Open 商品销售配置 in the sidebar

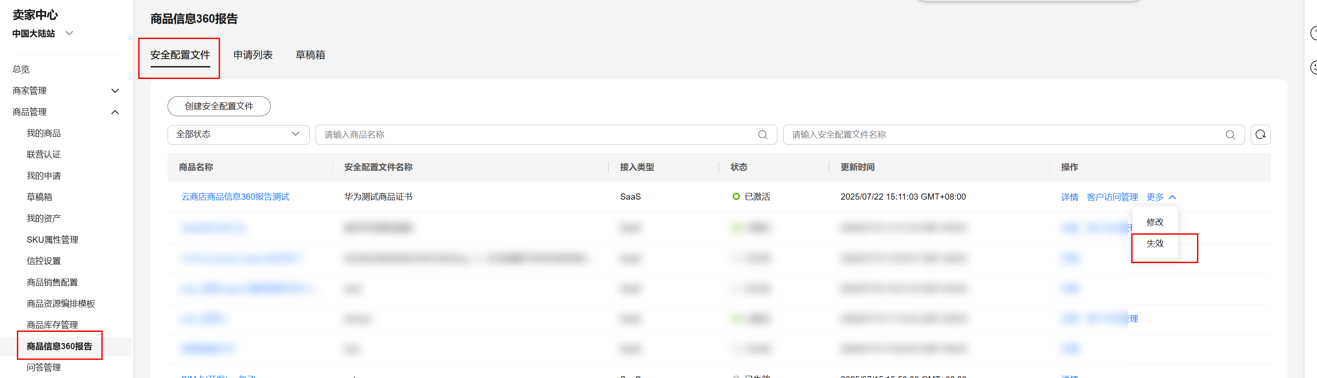point(52,283)
